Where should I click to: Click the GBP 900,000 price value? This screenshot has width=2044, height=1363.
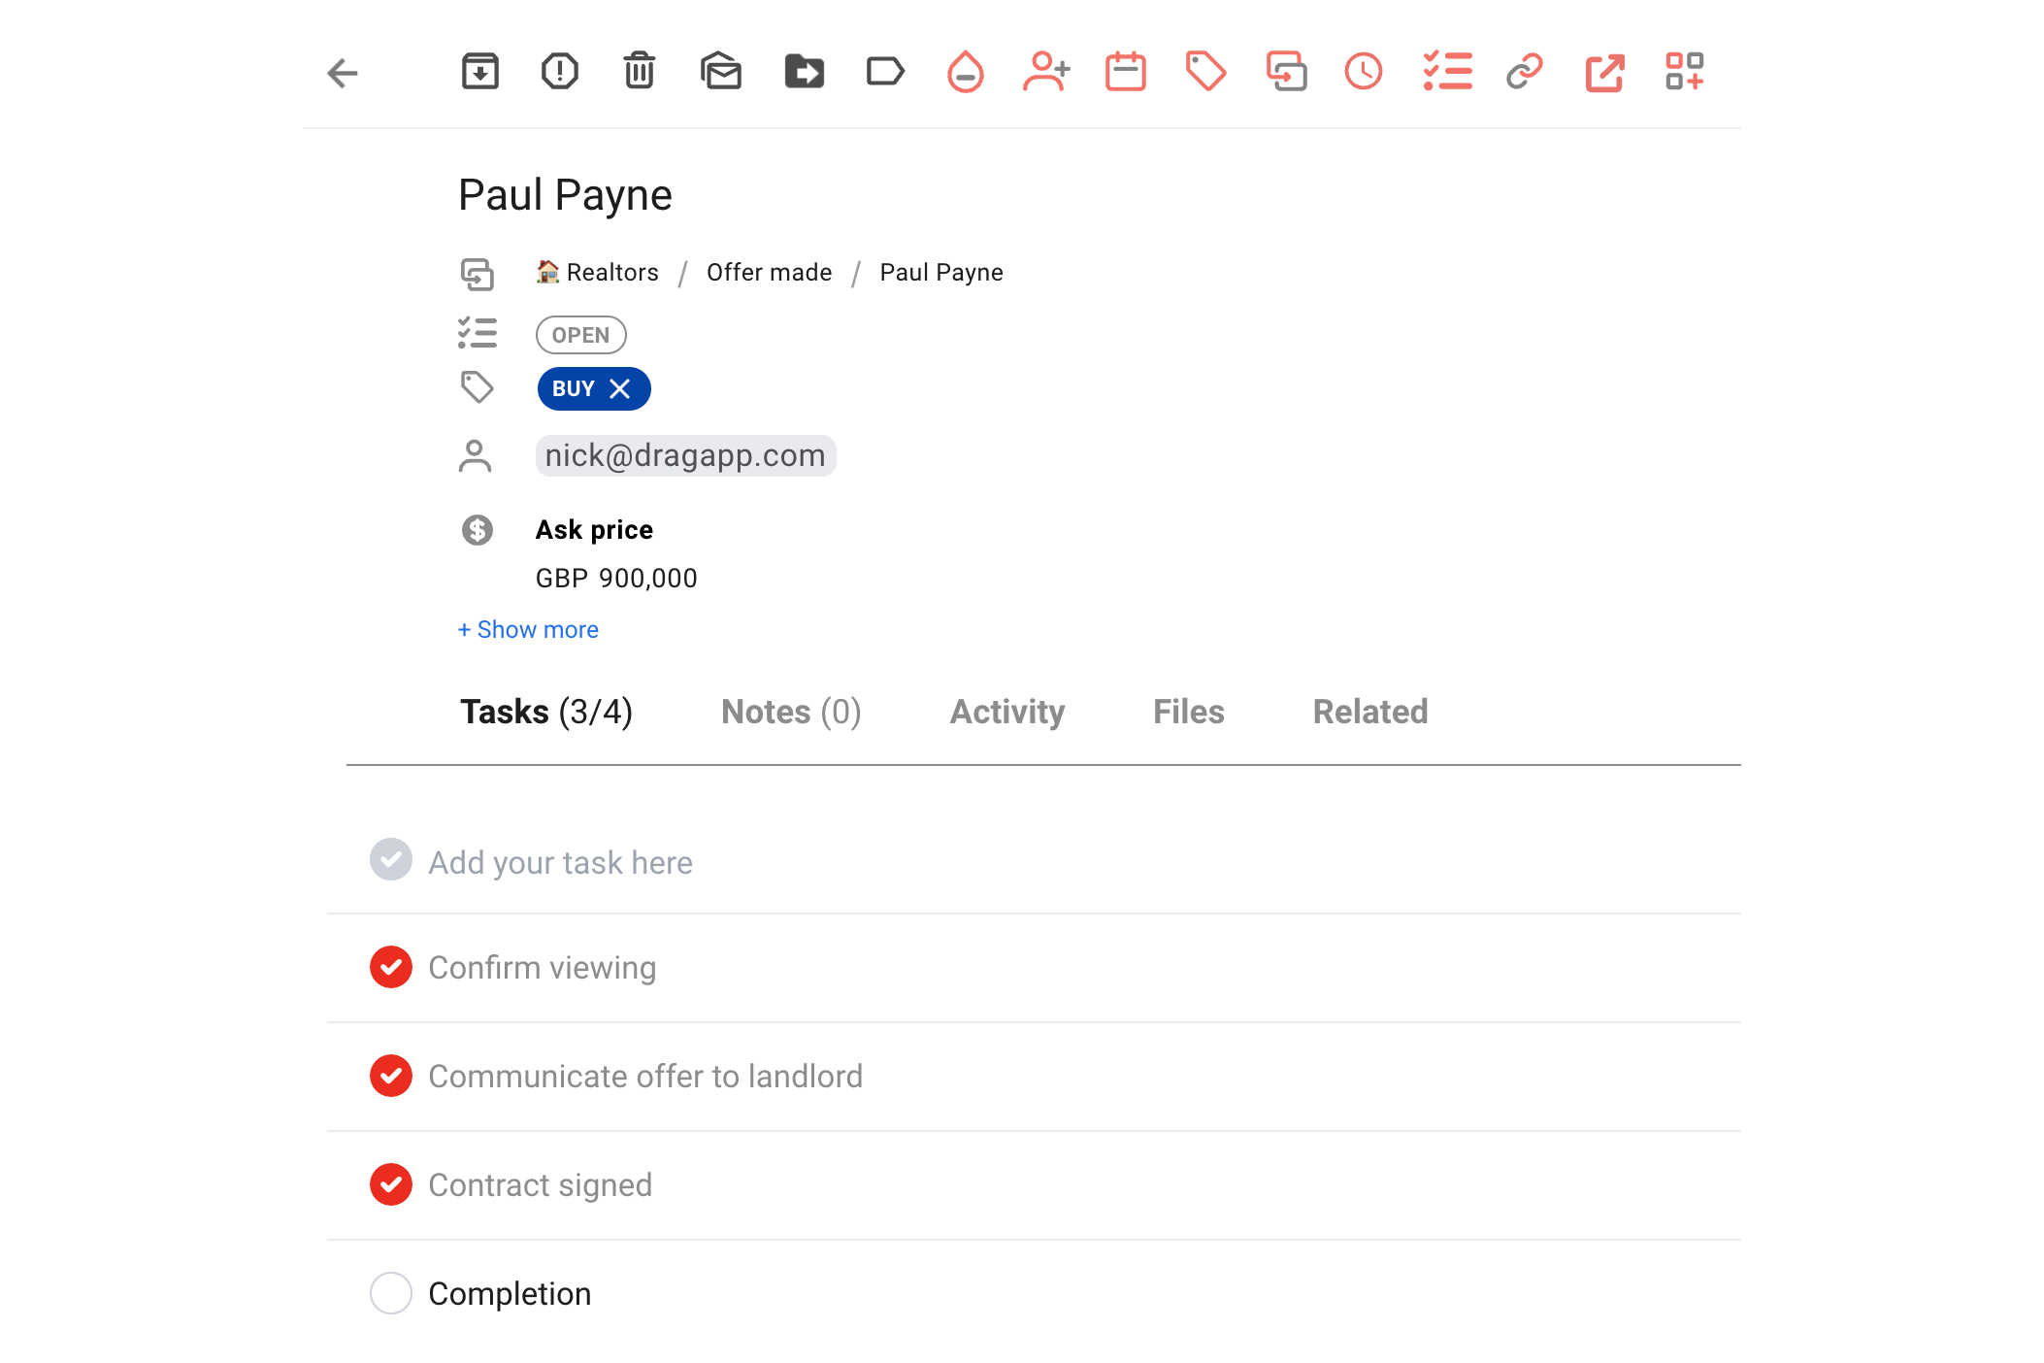point(616,579)
